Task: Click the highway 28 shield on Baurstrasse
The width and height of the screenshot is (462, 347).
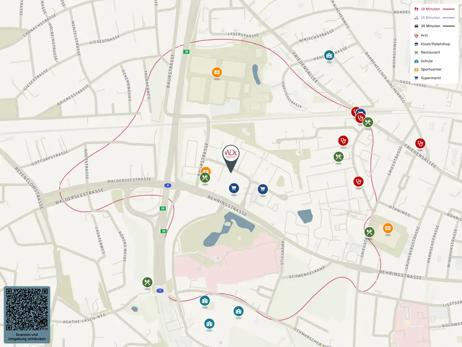Action: (186, 52)
